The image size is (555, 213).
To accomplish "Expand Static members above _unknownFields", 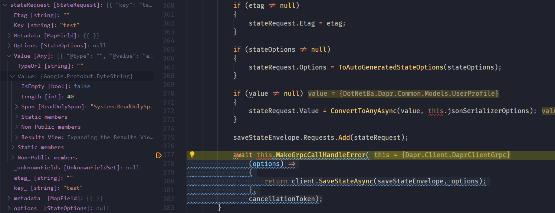I will pyautogui.click(x=13, y=147).
